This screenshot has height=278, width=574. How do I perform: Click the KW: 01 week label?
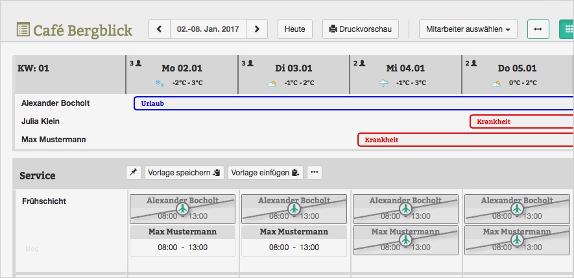point(33,68)
